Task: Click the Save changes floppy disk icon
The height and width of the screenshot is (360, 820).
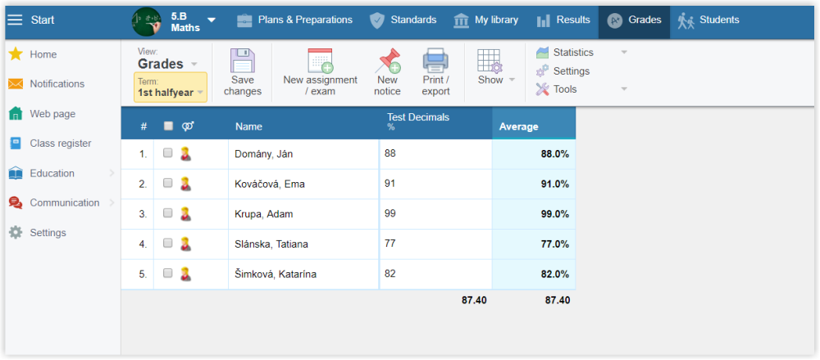Action: click(x=242, y=62)
